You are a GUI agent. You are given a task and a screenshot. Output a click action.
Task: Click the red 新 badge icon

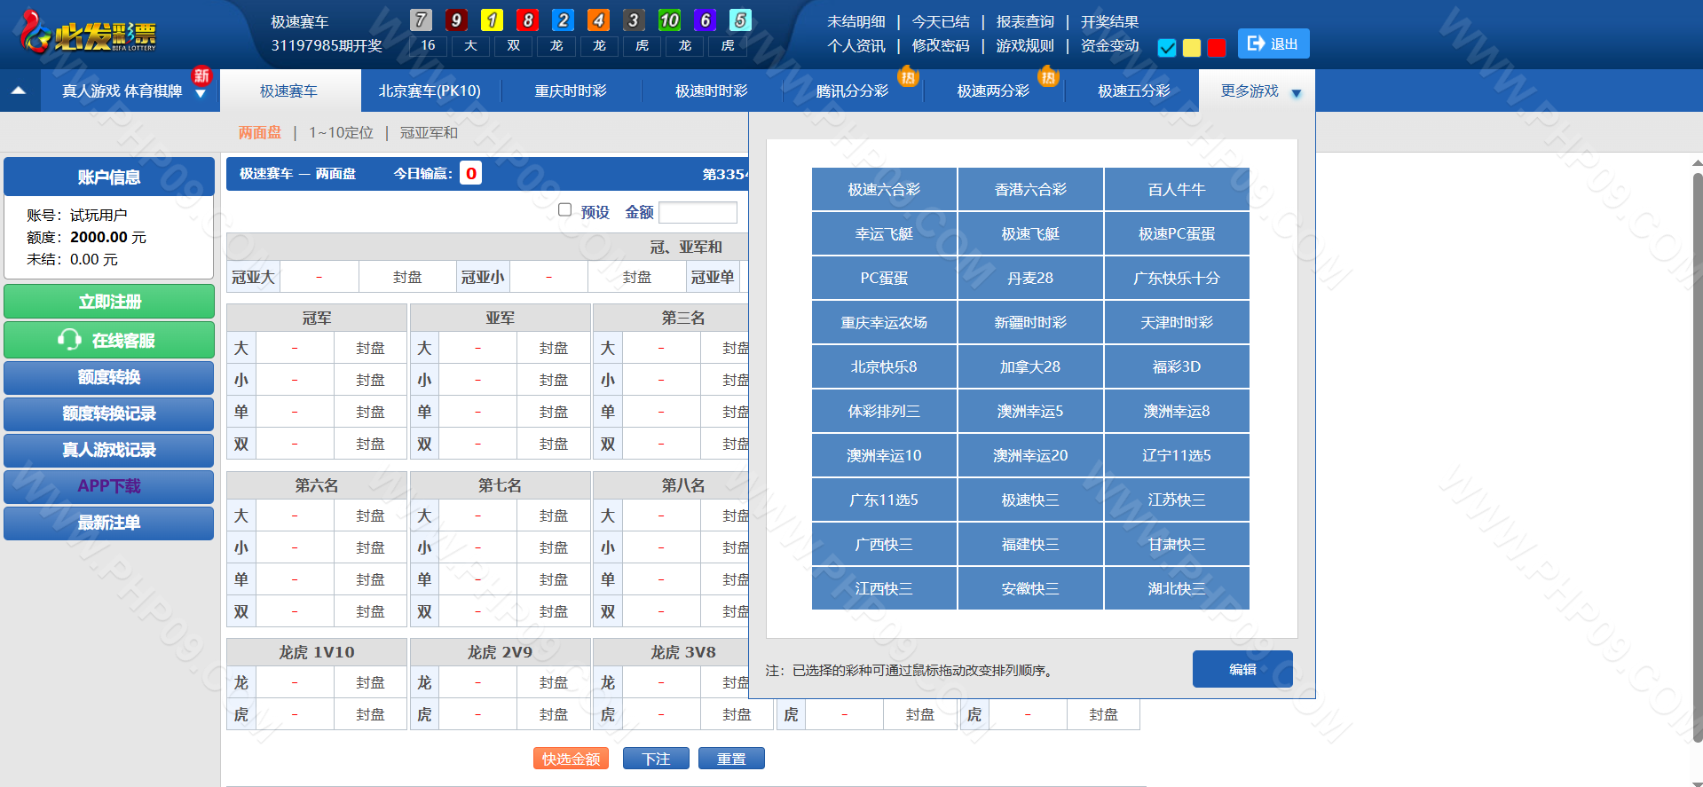click(x=201, y=76)
